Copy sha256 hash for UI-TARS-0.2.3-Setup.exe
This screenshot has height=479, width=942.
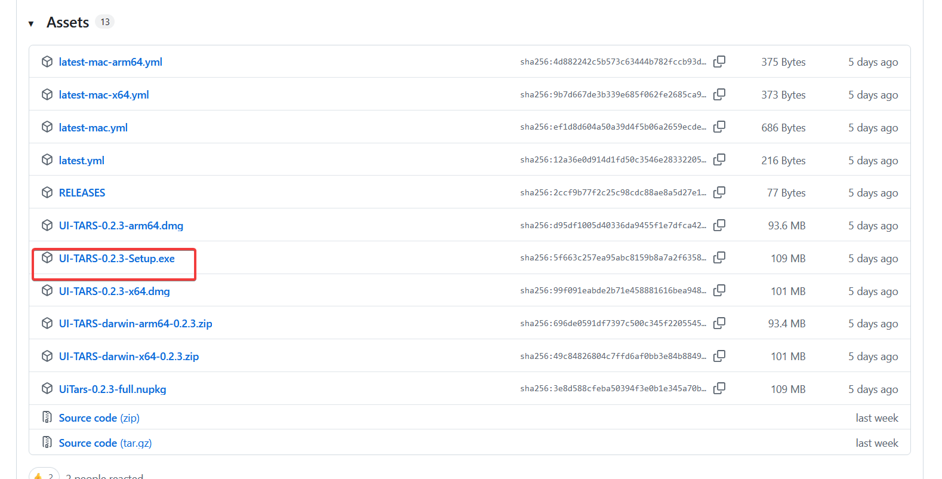tap(719, 257)
